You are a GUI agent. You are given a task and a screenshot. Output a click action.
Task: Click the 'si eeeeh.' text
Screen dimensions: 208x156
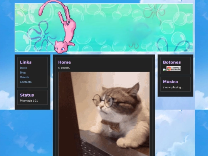[x=64, y=68]
